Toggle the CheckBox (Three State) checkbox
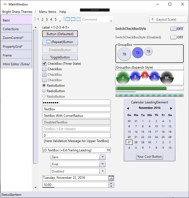 click(x=44, y=64)
